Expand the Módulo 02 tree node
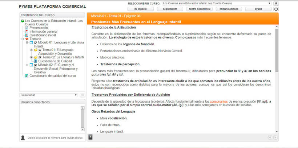Screen dimensions: 298x148 click(27, 65)
